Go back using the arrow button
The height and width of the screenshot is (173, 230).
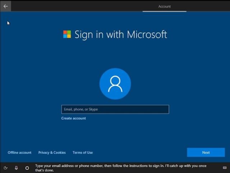click(x=6, y=6)
